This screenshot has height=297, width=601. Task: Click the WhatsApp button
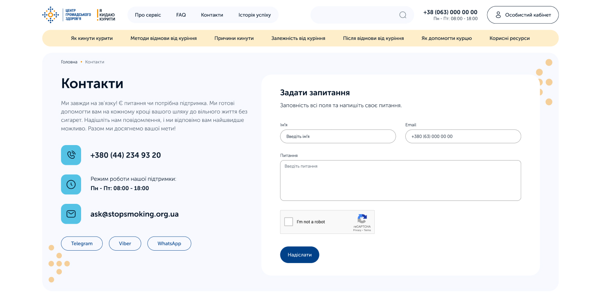[x=169, y=243]
